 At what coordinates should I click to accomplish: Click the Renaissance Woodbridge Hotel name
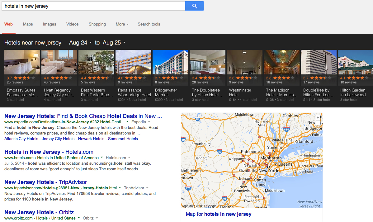[x=135, y=92]
